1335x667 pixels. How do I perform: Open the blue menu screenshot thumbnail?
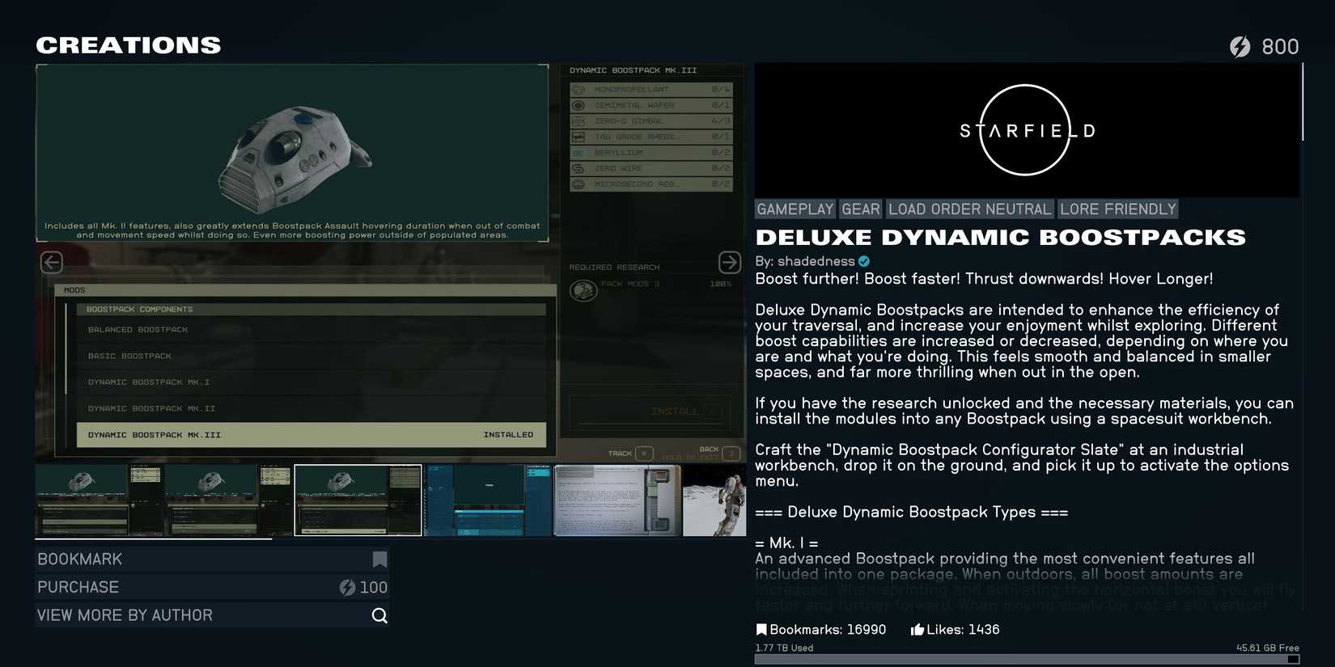tap(488, 500)
